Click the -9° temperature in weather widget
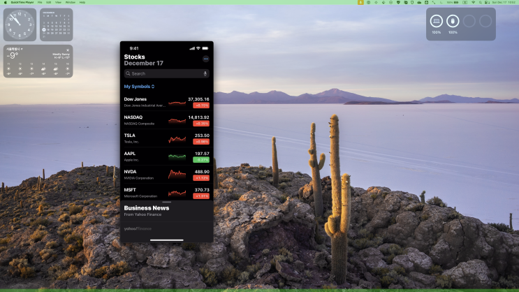Screen dimensions: 519x292 (x=13, y=56)
